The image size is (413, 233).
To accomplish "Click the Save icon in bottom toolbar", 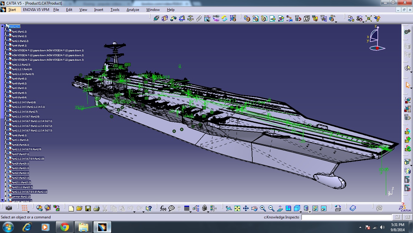I will [x=88, y=208].
